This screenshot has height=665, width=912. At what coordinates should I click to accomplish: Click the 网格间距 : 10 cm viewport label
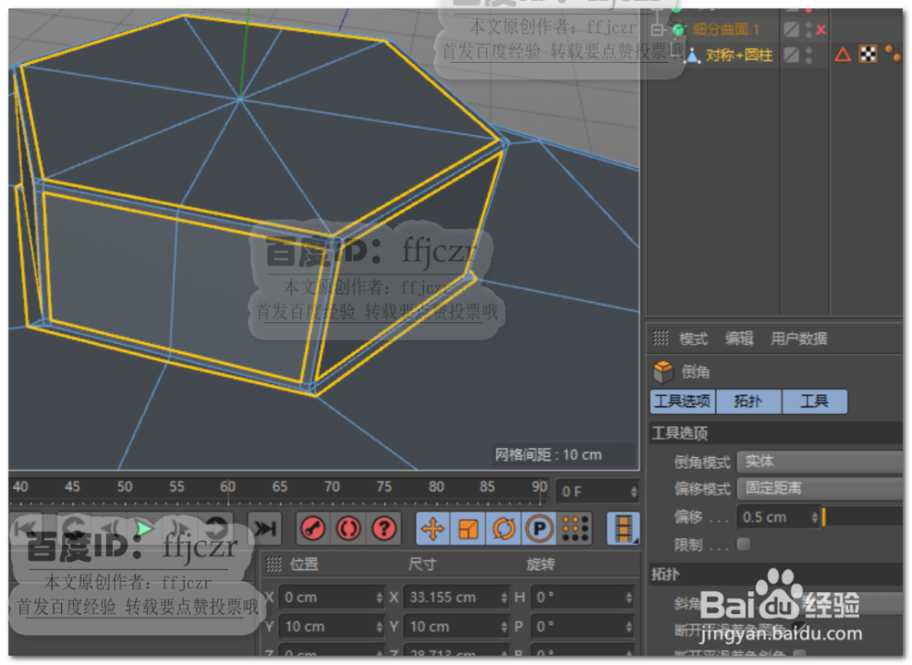pyautogui.click(x=548, y=455)
